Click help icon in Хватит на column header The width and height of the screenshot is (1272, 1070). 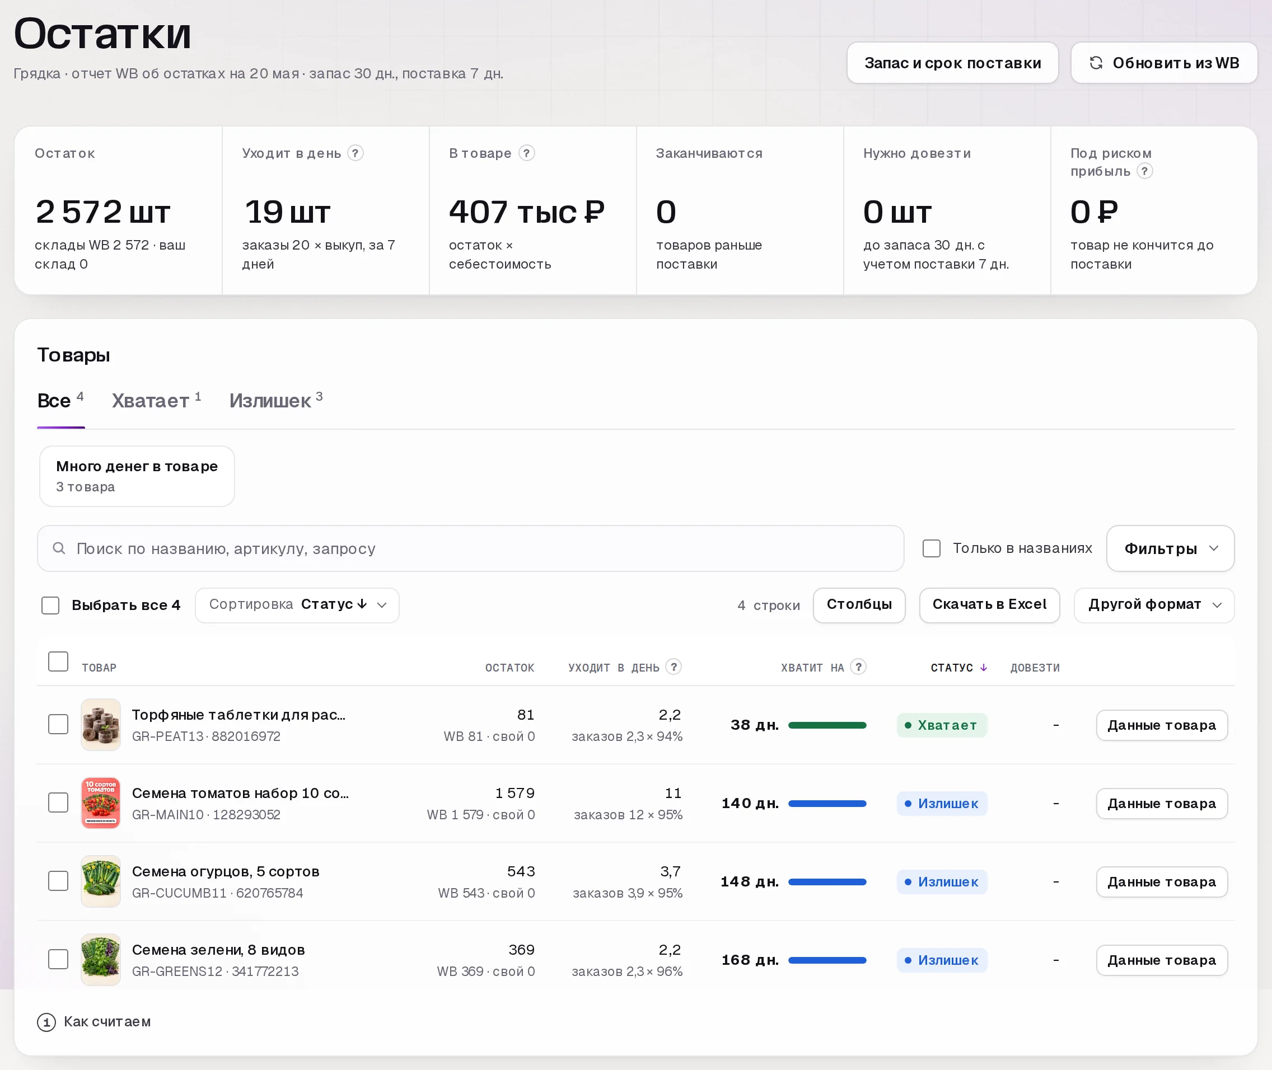858,667
